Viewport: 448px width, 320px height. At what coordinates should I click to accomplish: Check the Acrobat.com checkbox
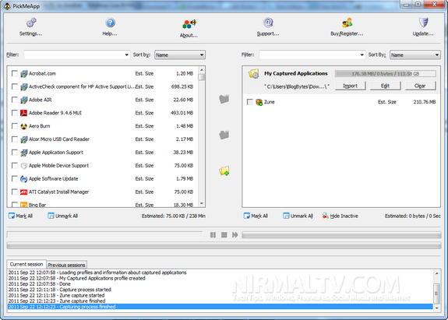(14, 73)
